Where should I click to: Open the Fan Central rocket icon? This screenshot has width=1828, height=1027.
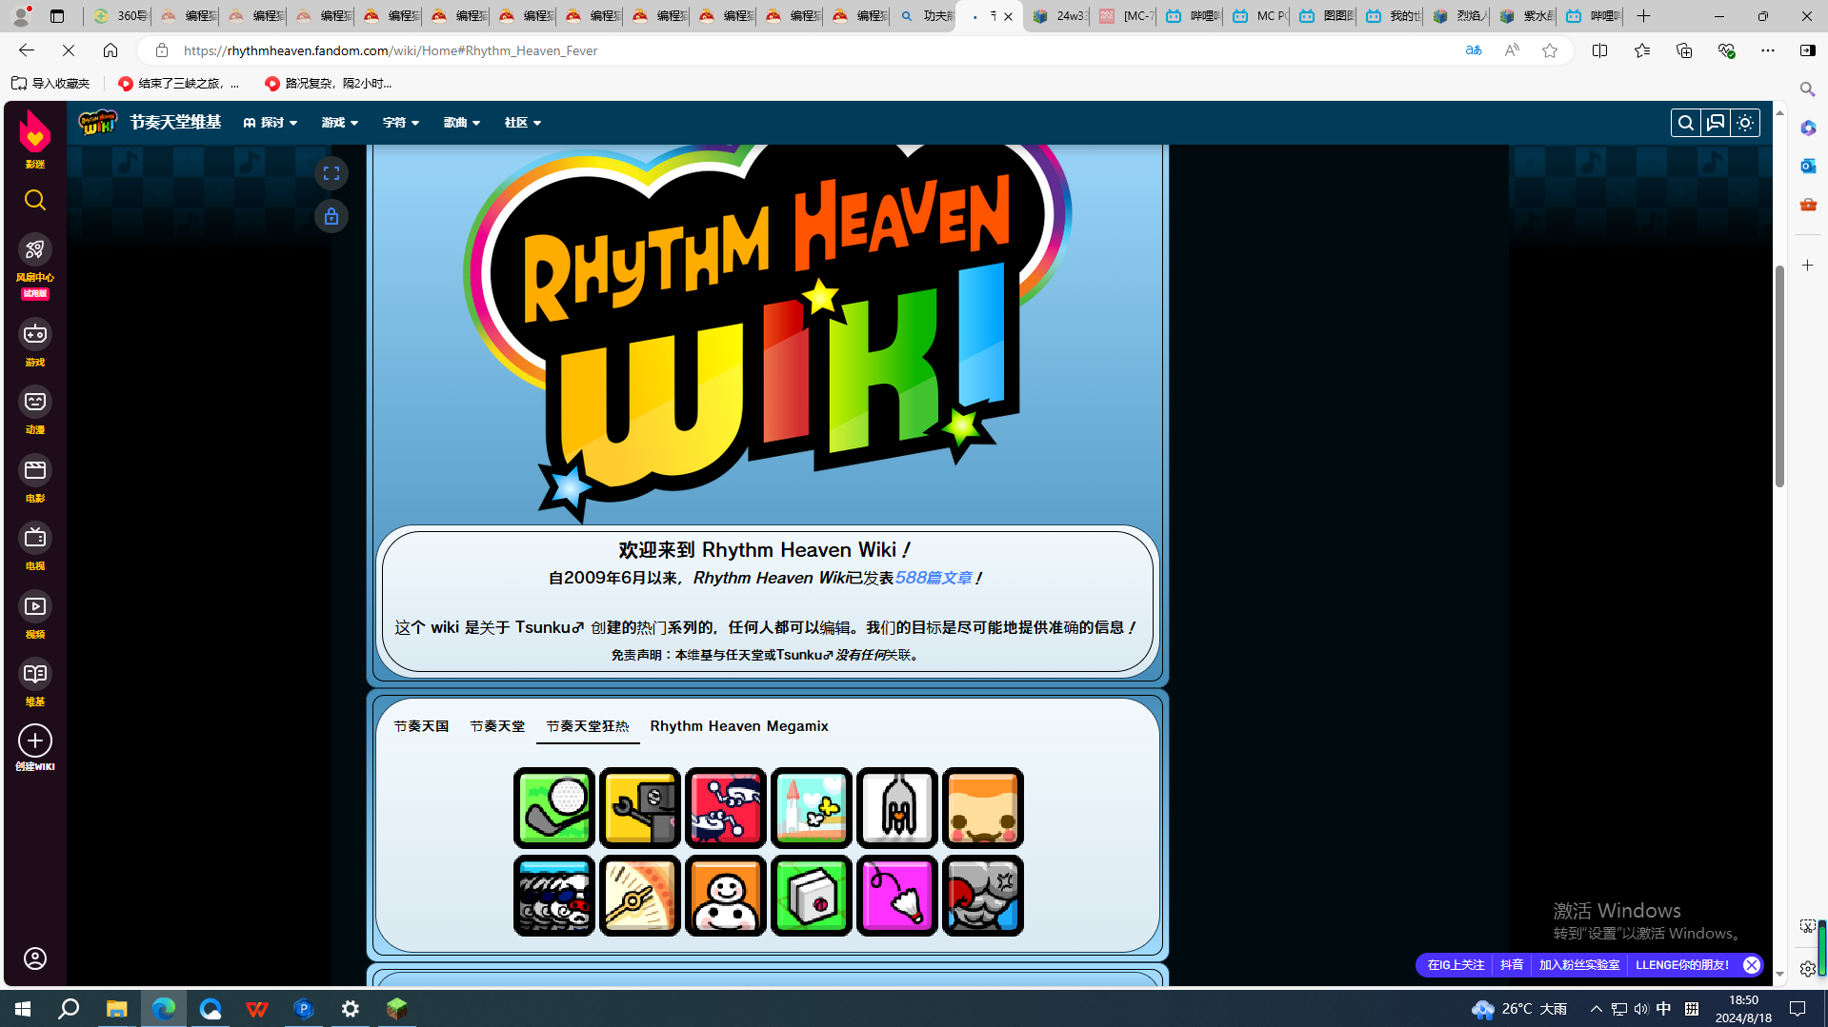[35, 249]
